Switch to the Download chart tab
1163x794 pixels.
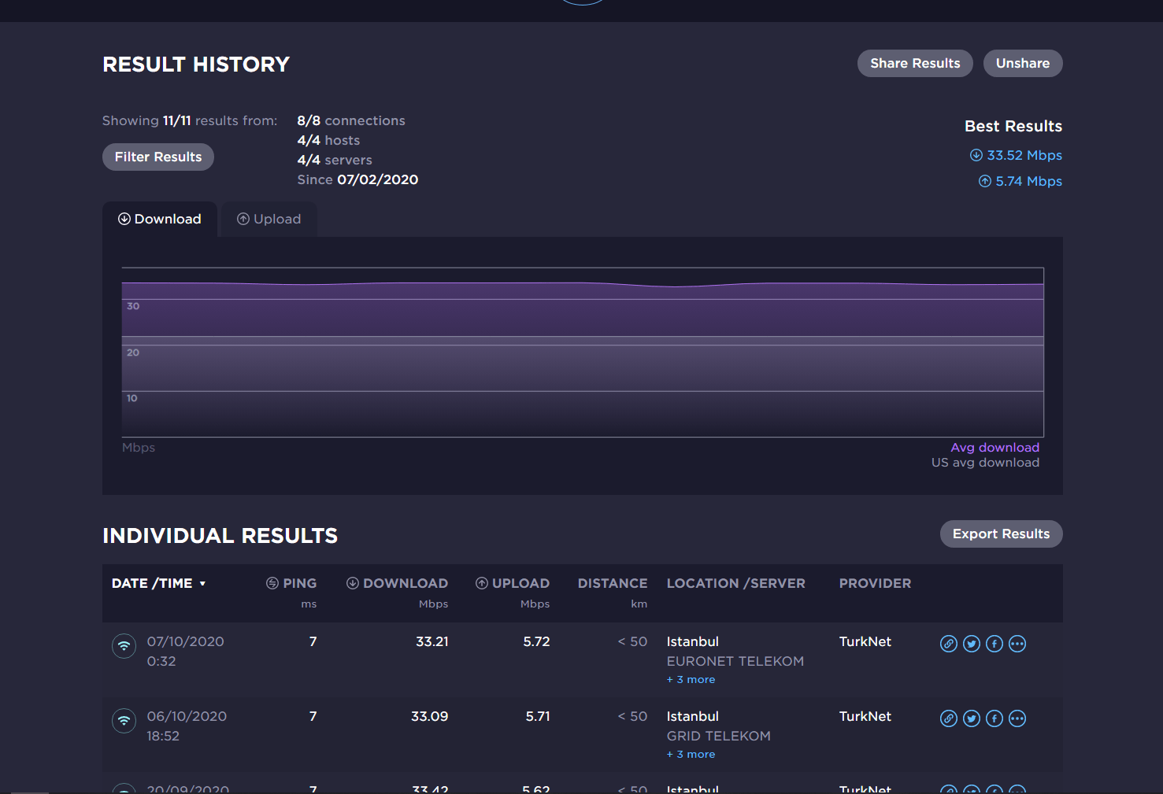pyautogui.click(x=160, y=219)
